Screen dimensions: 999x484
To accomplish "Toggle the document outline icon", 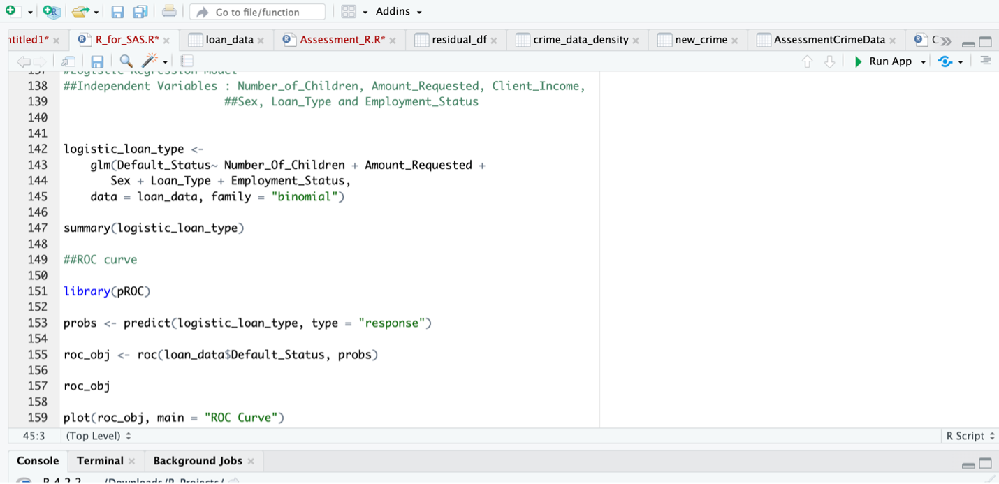I will pyautogui.click(x=985, y=61).
